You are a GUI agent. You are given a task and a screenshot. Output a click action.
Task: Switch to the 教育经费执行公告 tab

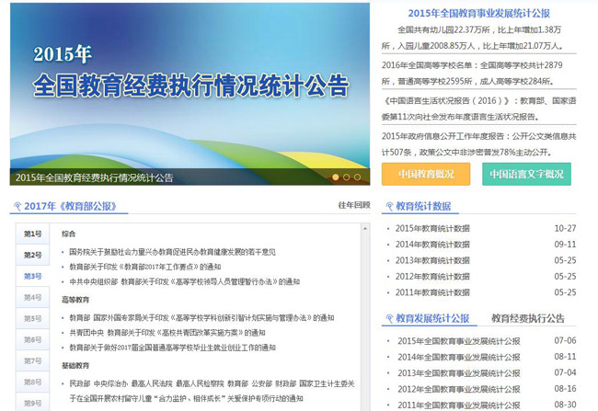527,319
